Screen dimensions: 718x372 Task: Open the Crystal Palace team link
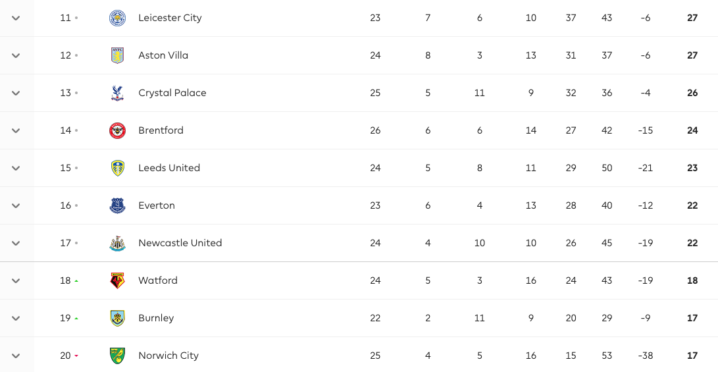pyautogui.click(x=172, y=93)
